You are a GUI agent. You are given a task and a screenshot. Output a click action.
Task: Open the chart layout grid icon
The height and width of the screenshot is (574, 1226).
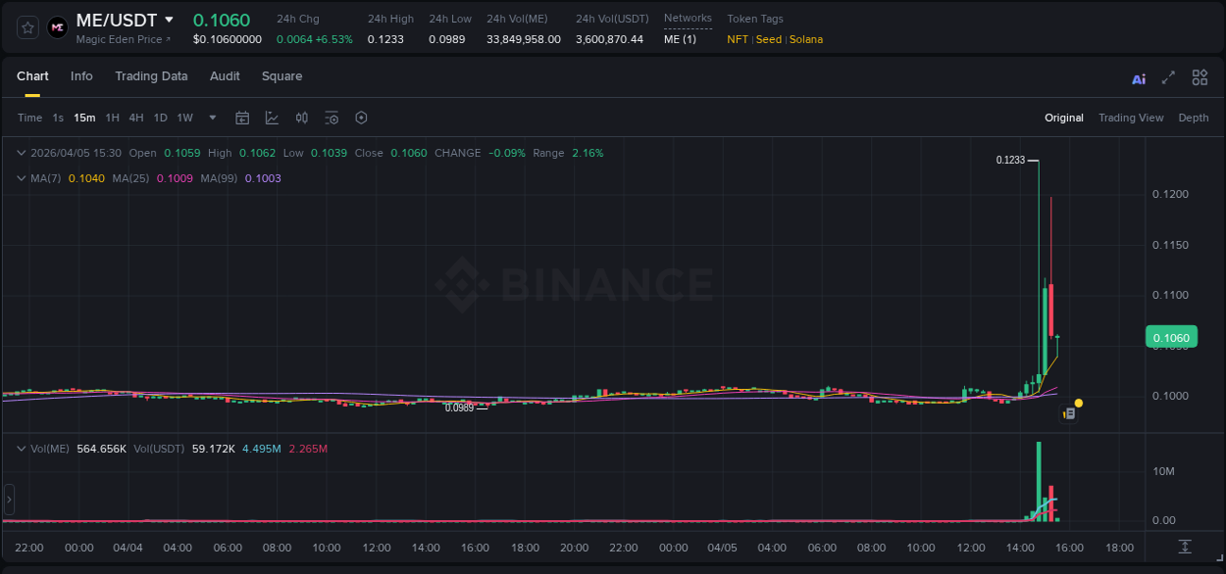1200,77
